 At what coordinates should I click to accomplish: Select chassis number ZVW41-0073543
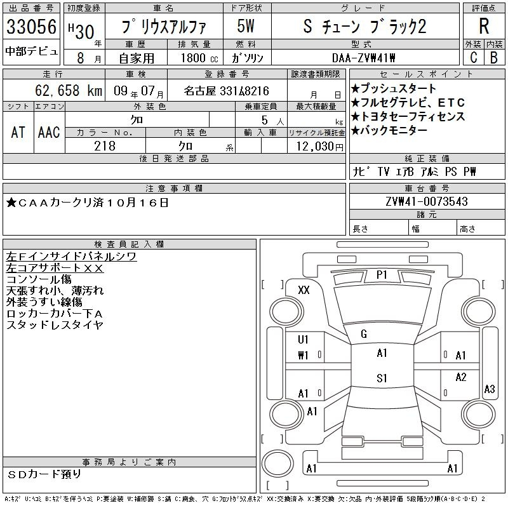click(x=427, y=202)
